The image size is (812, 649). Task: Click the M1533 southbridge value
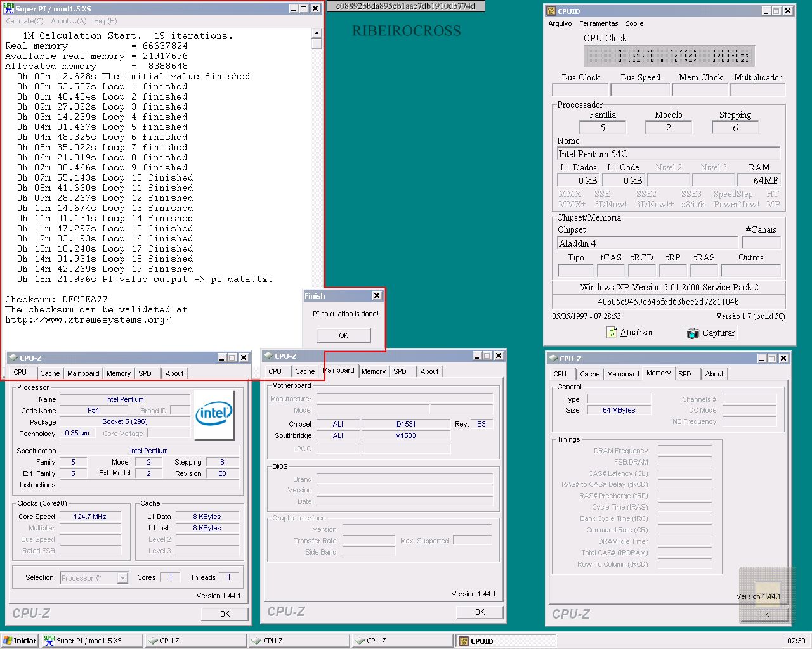click(x=405, y=435)
